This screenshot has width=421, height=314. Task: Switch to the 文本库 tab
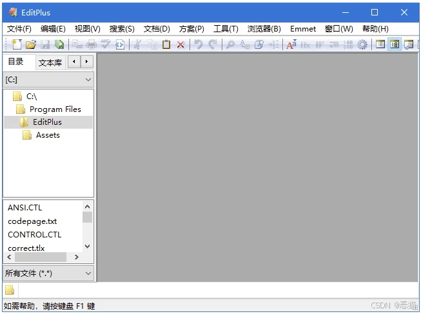pos(50,62)
